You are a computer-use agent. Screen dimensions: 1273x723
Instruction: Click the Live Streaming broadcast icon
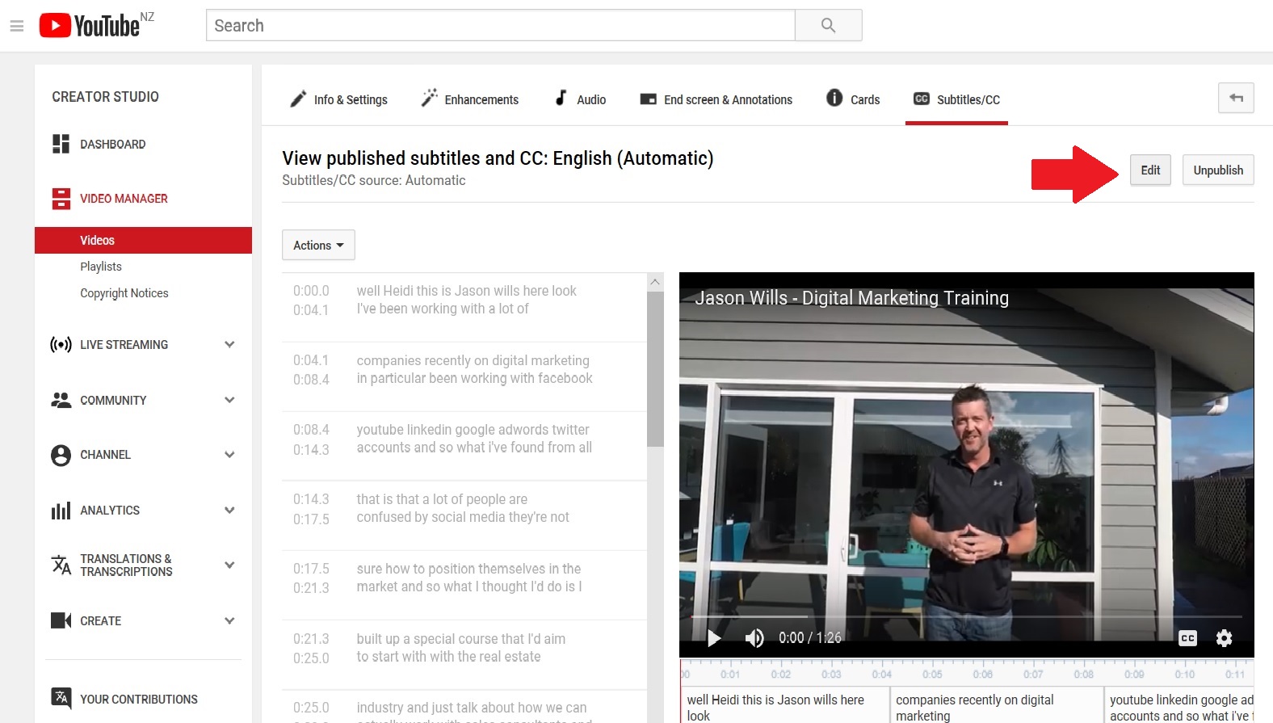pyautogui.click(x=61, y=345)
